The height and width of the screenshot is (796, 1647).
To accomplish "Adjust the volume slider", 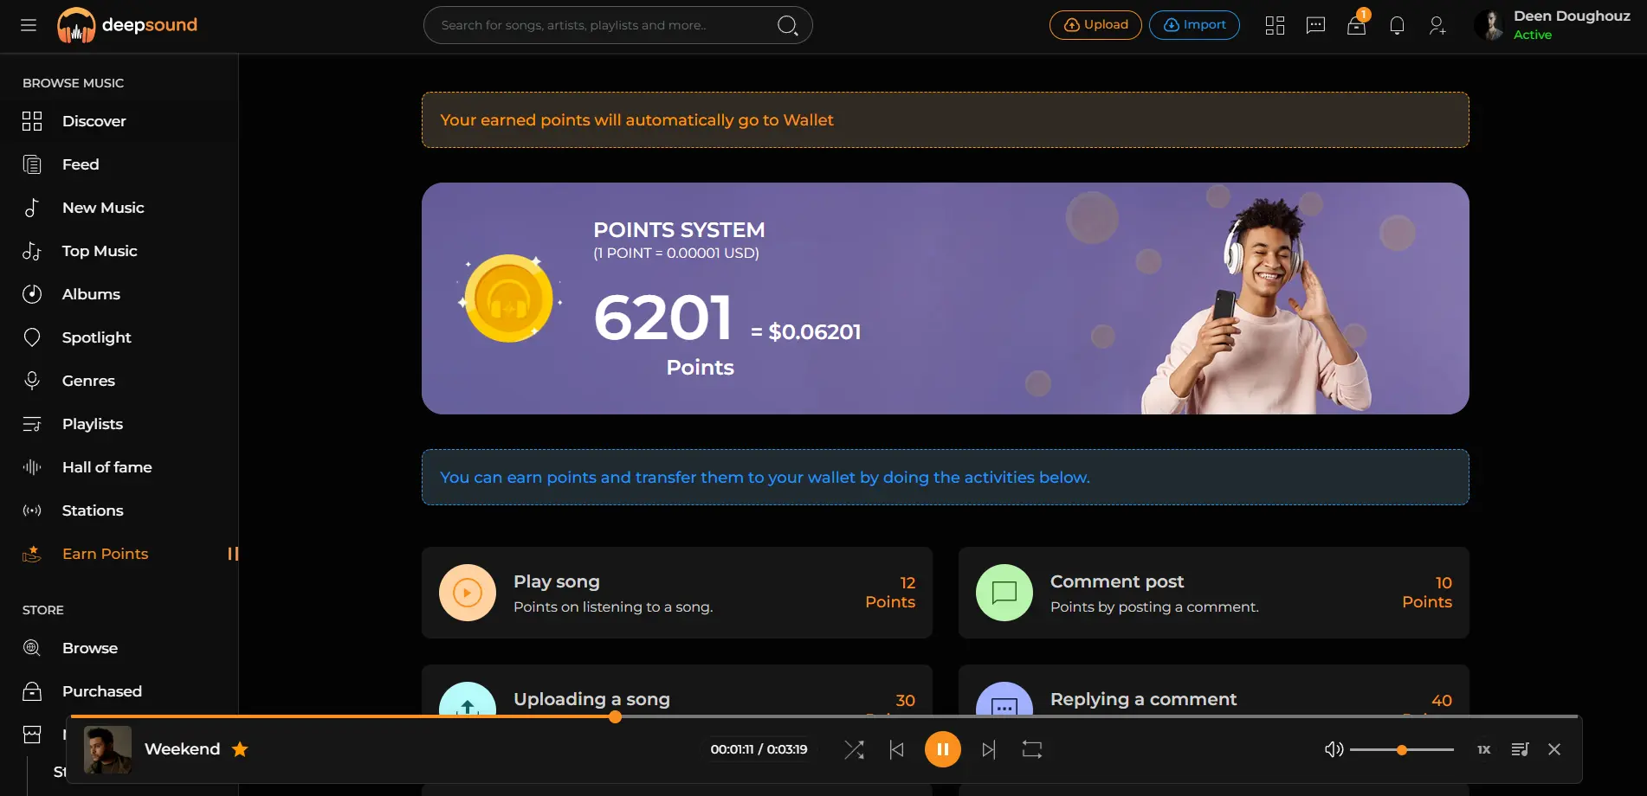I will click(1401, 749).
